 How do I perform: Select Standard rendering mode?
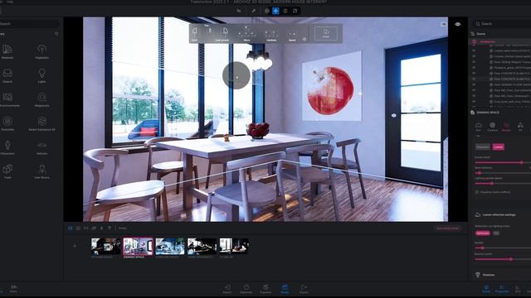point(482,147)
